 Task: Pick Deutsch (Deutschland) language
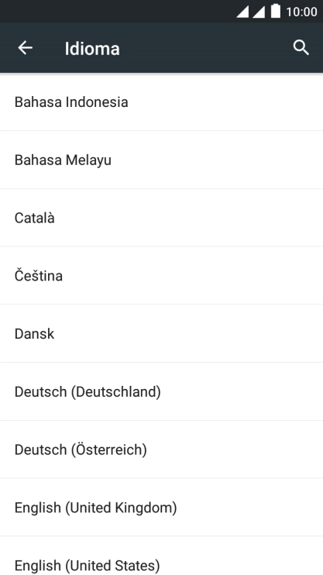tap(161, 391)
